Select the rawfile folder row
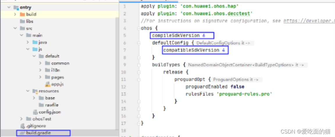The width and height of the screenshot is (335, 137). pos(52,105)
